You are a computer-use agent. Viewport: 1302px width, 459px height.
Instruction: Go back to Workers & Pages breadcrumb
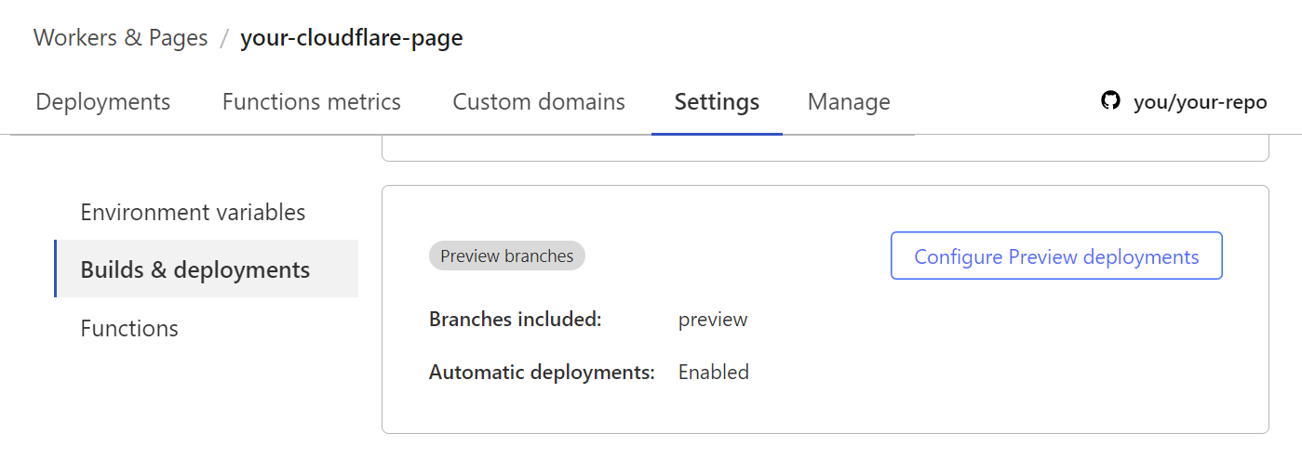point(121,38)
